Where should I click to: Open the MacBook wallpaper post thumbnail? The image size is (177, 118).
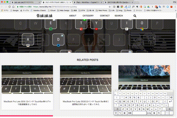[144, 78]
